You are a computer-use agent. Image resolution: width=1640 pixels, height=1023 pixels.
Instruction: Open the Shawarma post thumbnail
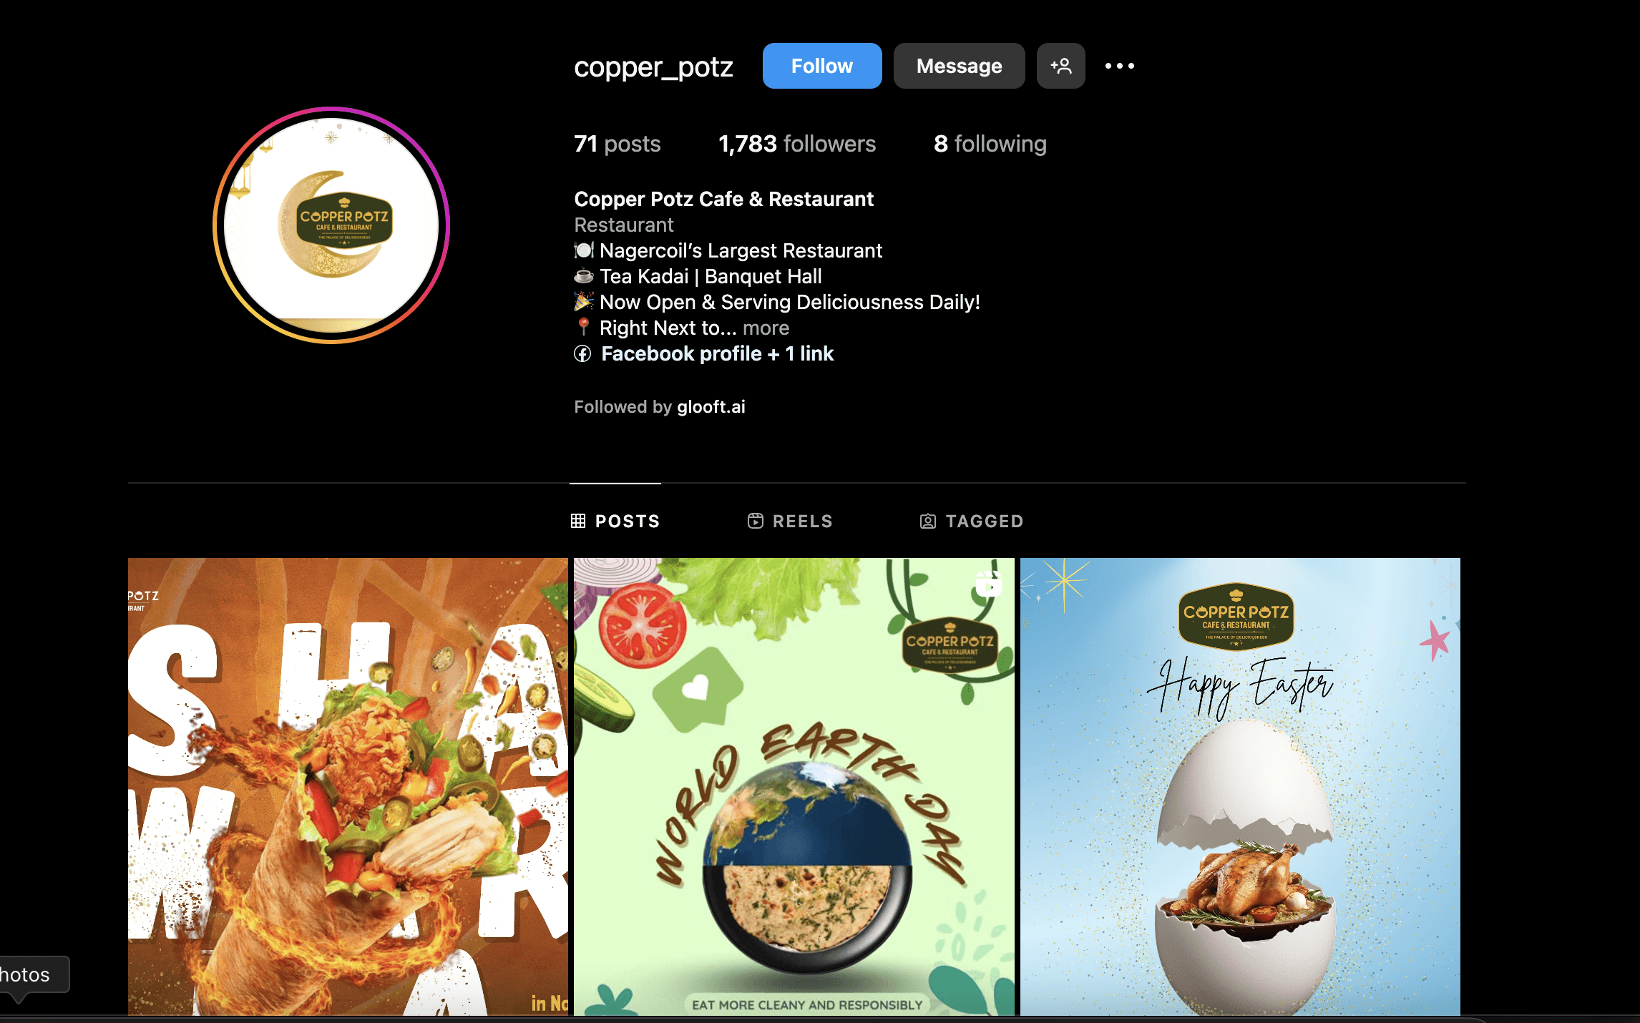[348, 786]
